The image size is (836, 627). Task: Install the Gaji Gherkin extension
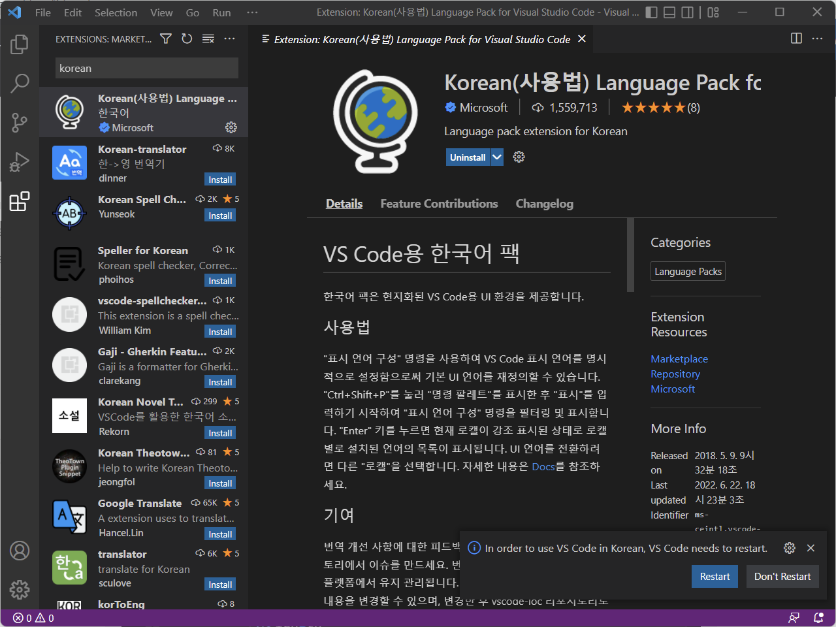point(220,382)
